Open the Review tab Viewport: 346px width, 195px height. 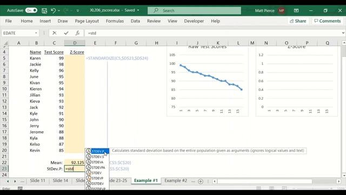tap(154, 21)
